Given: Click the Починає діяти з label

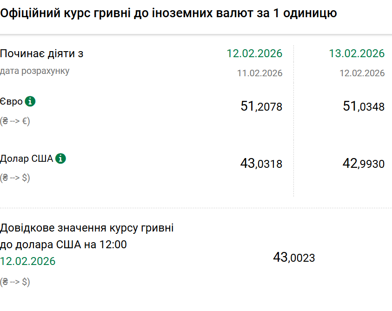Looking at the screenshot, I should tap(42, 53).
